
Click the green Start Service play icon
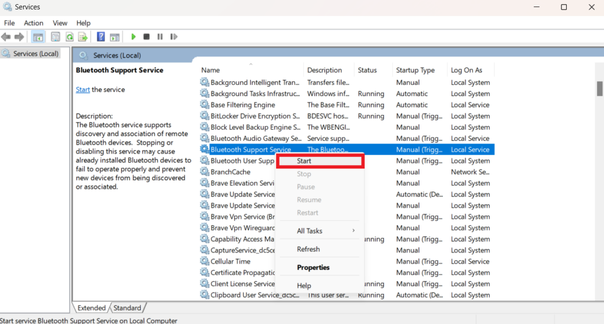tap(133, 37)
